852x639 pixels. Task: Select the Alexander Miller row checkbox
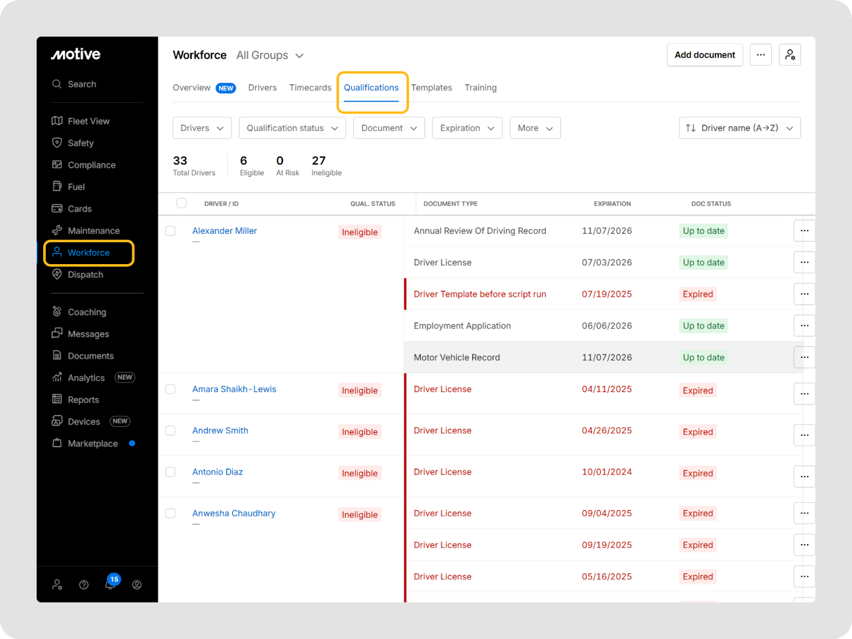tap(170, 231)
